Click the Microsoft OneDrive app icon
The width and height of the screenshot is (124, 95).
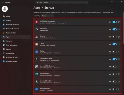click(x=37, y=82)
